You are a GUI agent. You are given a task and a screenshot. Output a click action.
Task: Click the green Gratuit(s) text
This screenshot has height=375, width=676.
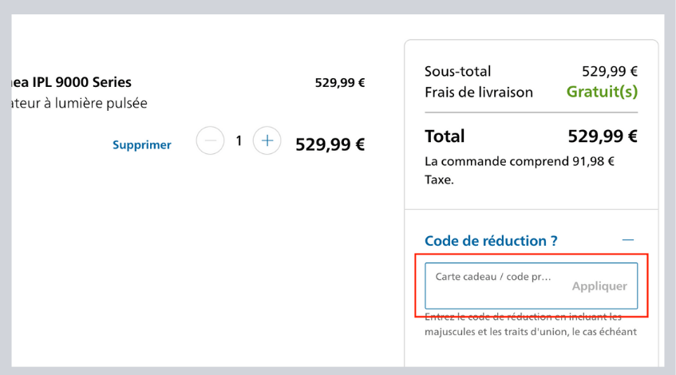602,92
